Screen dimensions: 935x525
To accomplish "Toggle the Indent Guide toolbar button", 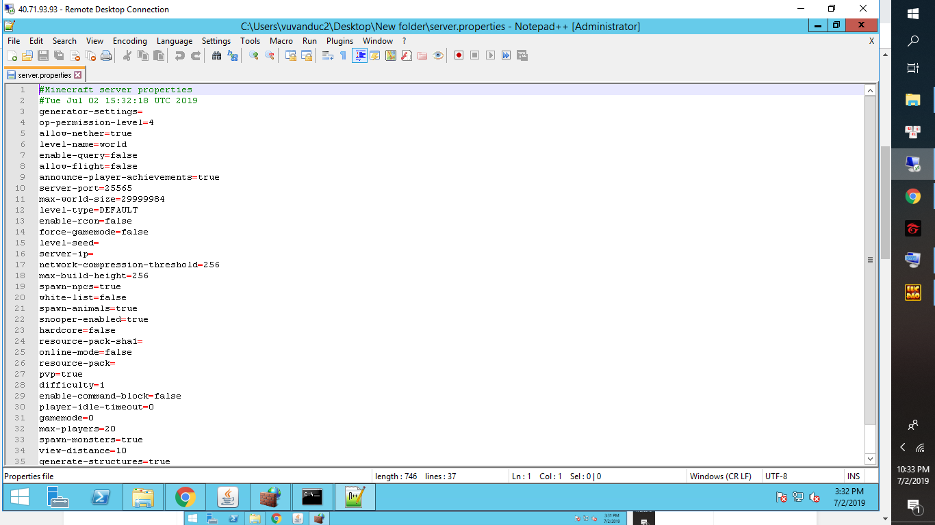I will coord(359,55).
